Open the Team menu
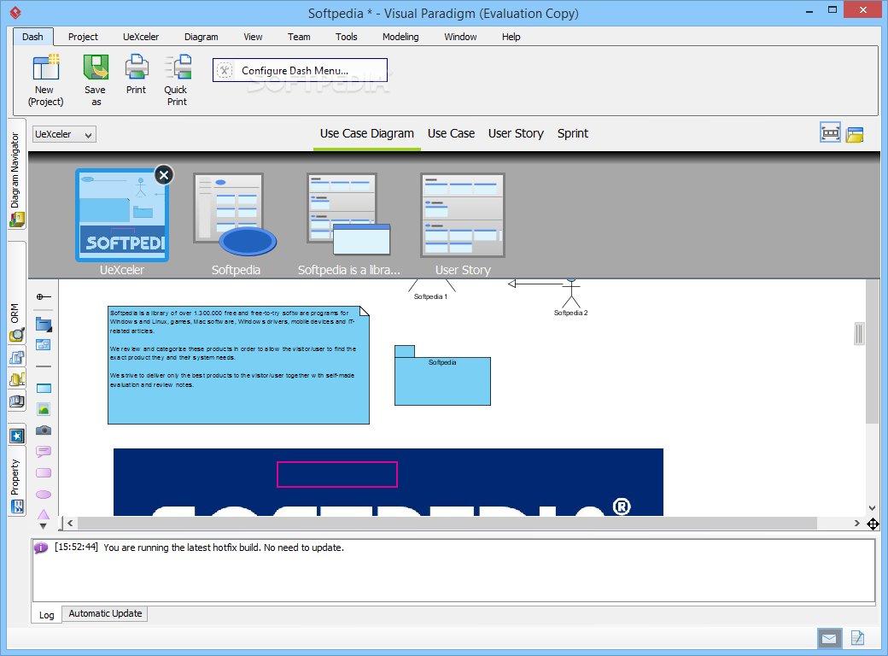Image resolution: width=888 pixels, height=656 pixels. [299, 37]
